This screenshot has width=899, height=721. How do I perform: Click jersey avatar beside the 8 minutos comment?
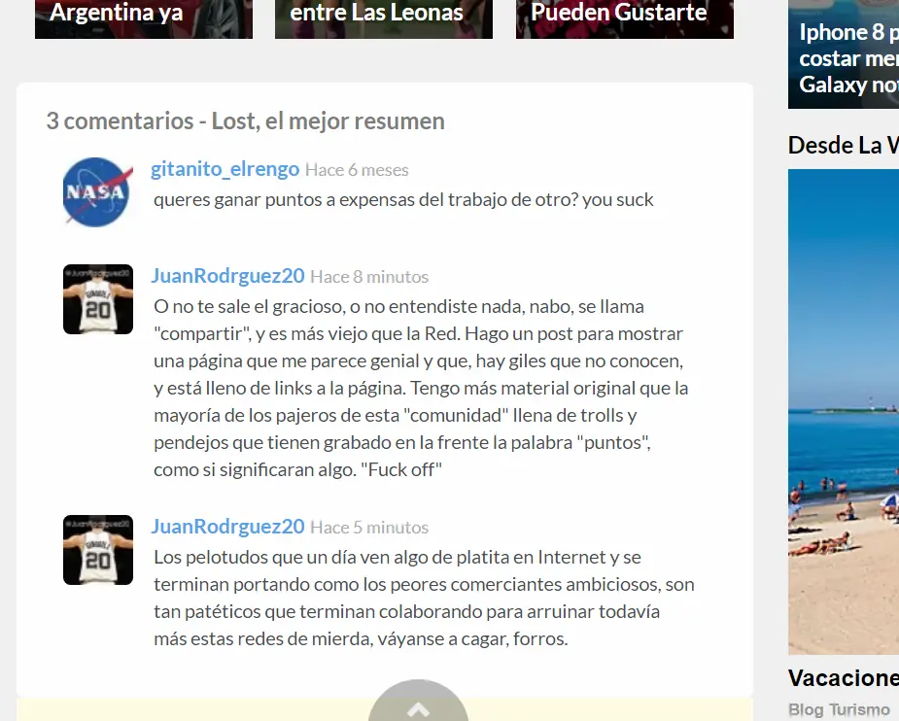pyautogui.click(x=98, y=299)
